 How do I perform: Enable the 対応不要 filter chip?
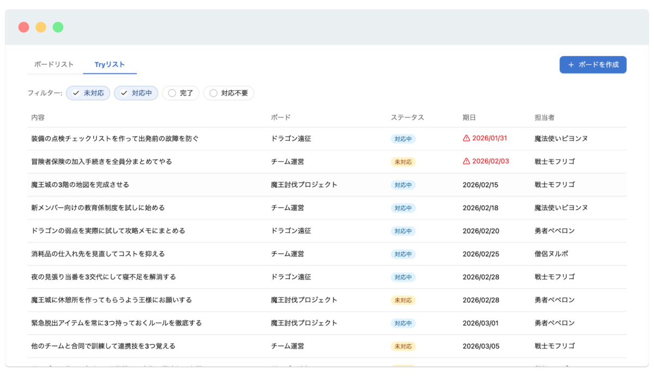[229, 93]
